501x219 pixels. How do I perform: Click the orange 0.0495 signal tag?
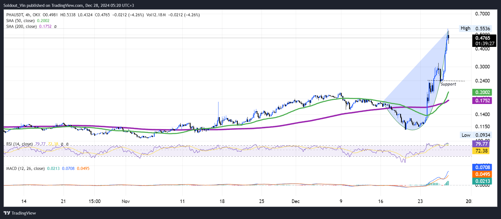(x=482, y=174)
